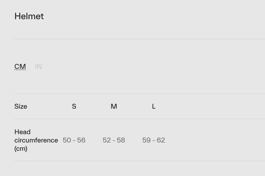
Task: Toggle measurements to inches with IN
Action: 38,67
